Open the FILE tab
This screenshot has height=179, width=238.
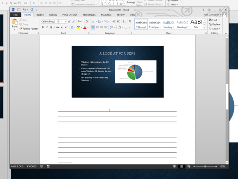tap(16, 15)
